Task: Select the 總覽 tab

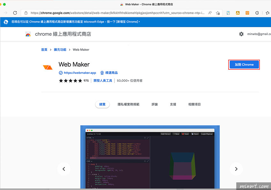Action: (x=102, y=104)
